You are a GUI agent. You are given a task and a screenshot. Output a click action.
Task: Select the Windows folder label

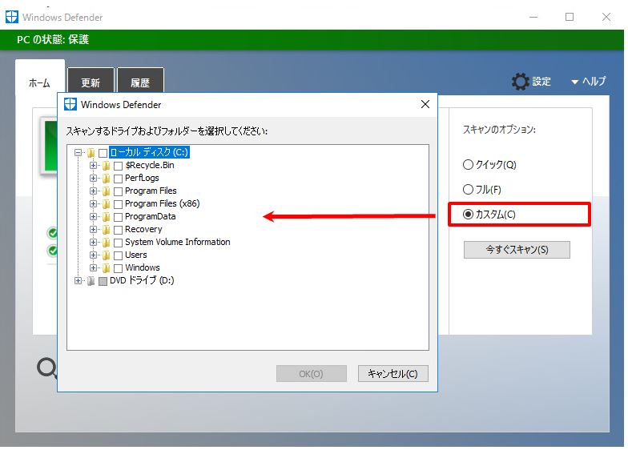143,267
